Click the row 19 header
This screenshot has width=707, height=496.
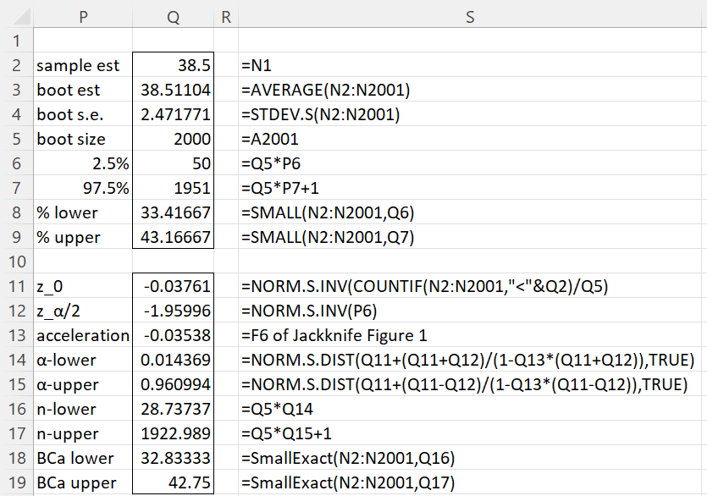[15, 482]
